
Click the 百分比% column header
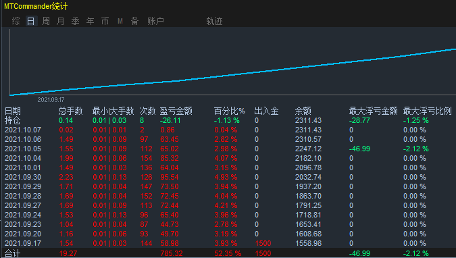click(230, 111)
